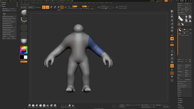Open the Render menu
This screenshot has height=109, width=194.
[81, 3]
